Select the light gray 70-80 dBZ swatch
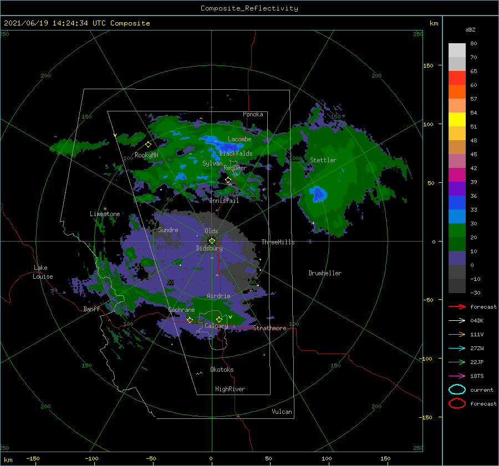 tap(457, 50)
